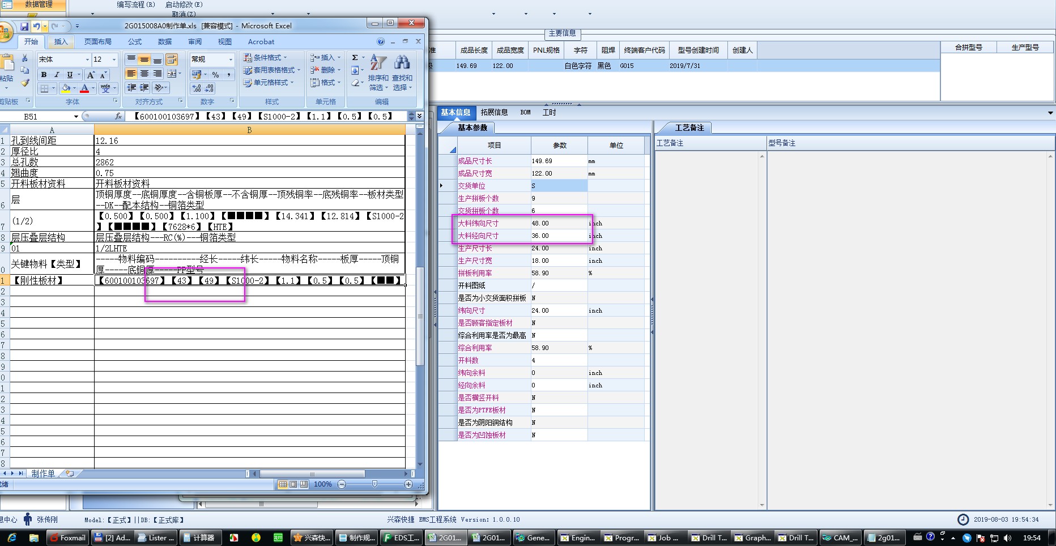The image size is (1056, 546).
Task: Open Foxmail from the taskbar
Action: 68,538
